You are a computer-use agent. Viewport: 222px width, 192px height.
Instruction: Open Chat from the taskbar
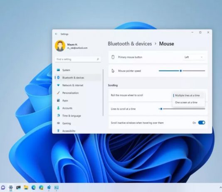pos(3,187)
